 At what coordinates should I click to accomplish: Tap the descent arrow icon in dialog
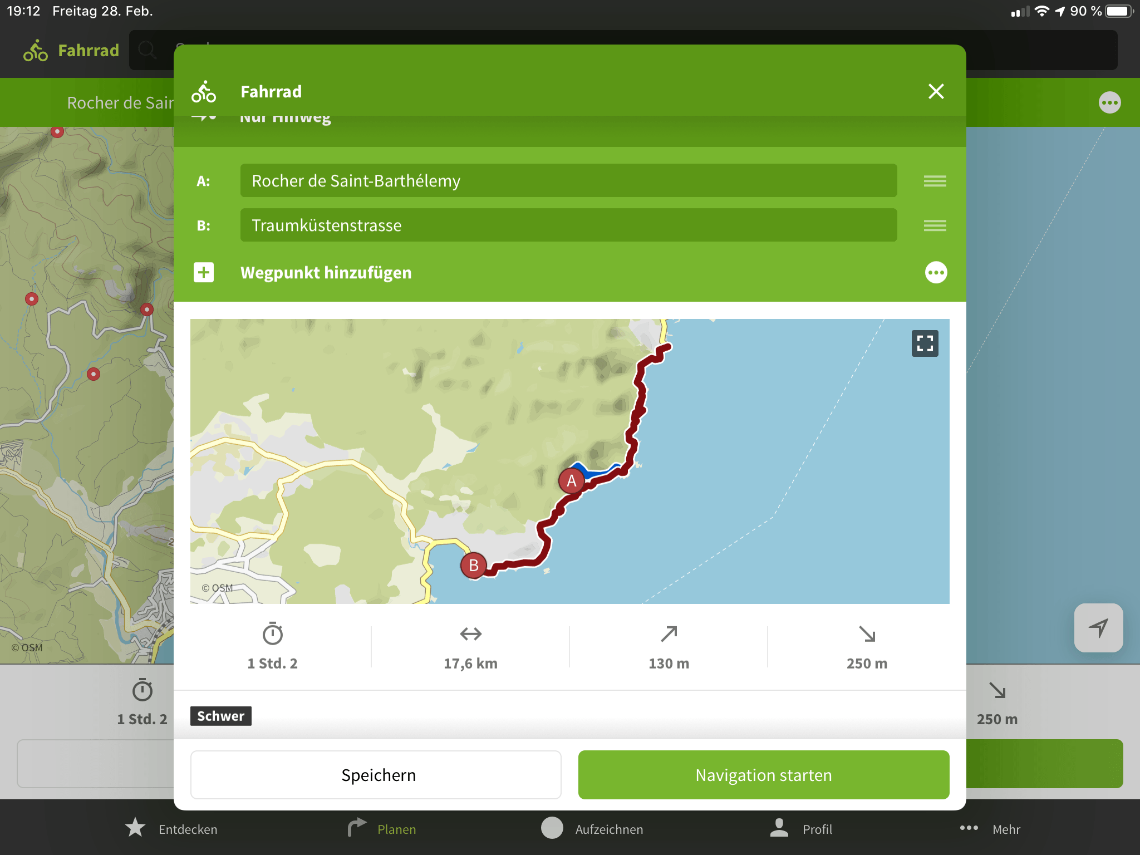click(867, 633)
